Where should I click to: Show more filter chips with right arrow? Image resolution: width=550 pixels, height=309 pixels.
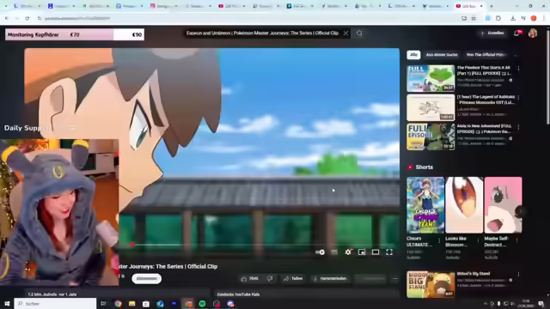[516, 55]
